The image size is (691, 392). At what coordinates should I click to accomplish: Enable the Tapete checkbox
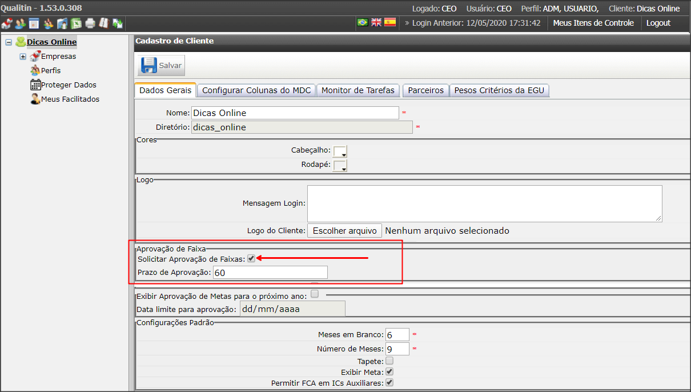(389, 361)
